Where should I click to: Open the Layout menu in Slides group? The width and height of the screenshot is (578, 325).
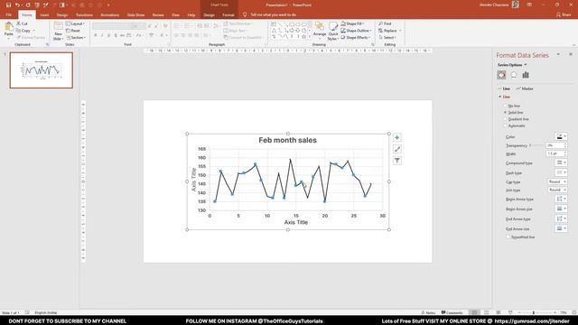[x=76, y=23]
